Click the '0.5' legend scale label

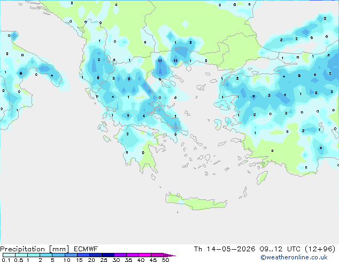click(x=19, y=260)
